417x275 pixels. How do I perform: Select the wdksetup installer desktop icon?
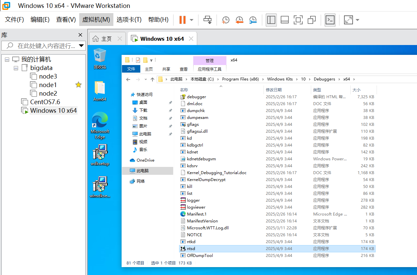[100, 155]
